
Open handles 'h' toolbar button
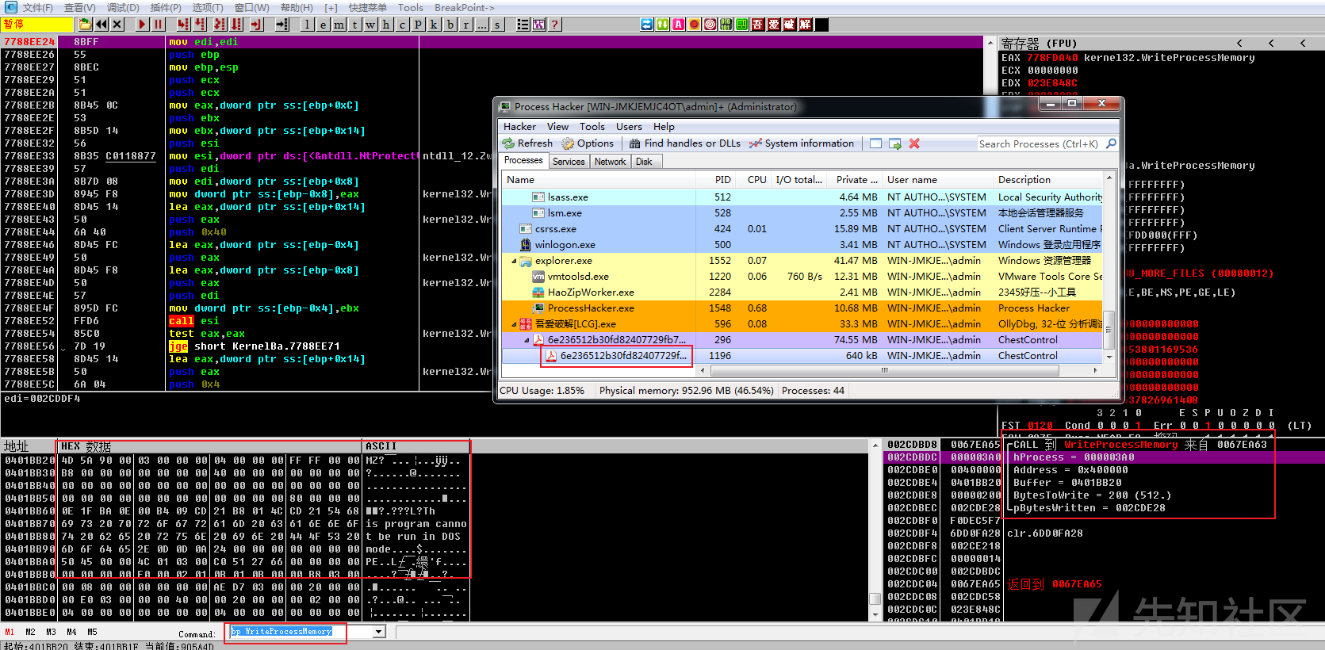click(x=387, y=25)
